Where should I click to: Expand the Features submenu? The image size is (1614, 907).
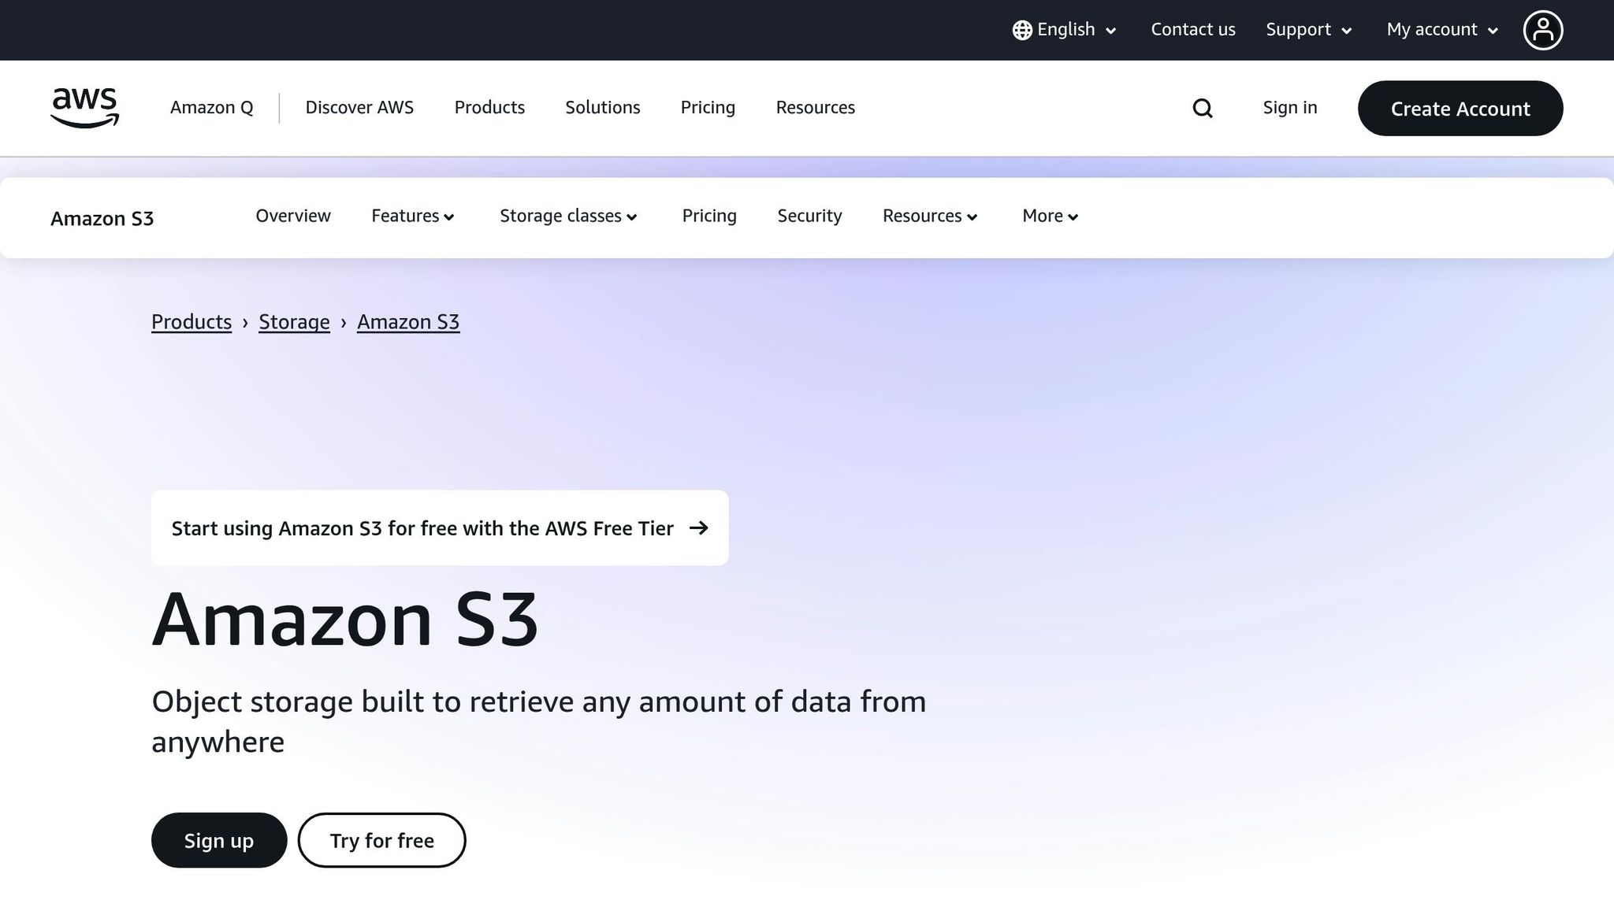pyautogui.click(x=413, y=216)
